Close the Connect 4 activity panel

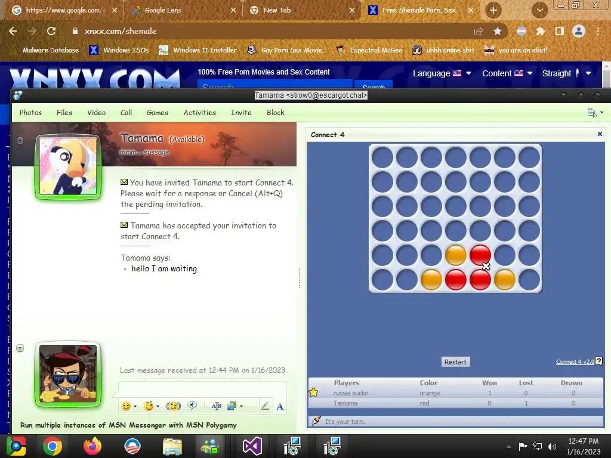pos(600,134)
